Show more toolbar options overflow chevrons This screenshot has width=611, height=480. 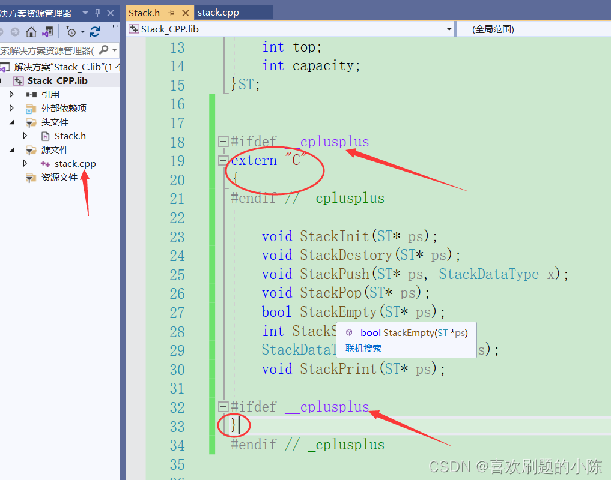(x=115, y=27)
